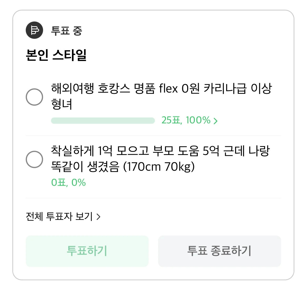Select the radio button for 착실하게 1억 option
Viewport: 307px width, 290px height.
(34, 159)
